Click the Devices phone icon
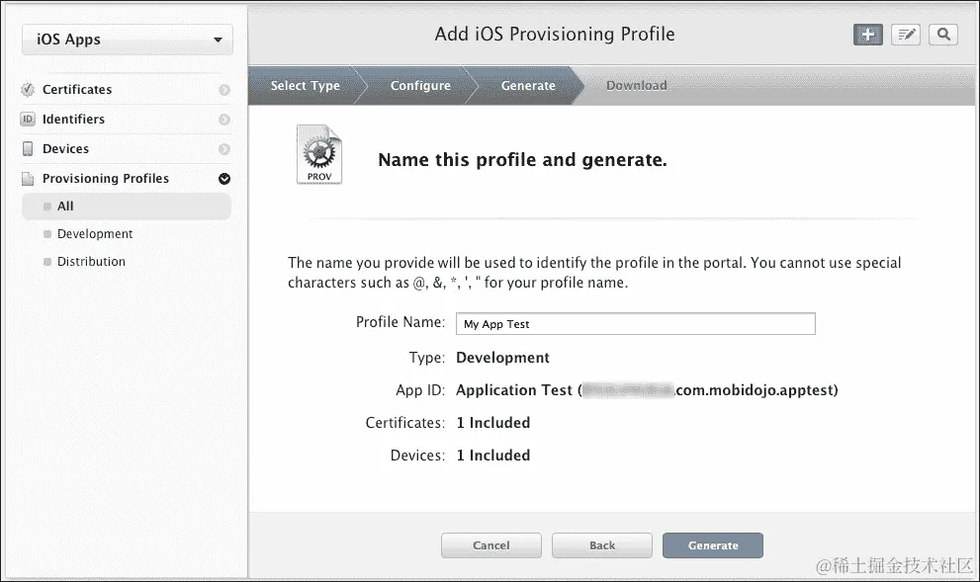The image size is (980, 582). [28, 148]
